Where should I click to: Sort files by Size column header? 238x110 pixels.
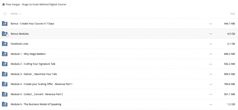pyautogui.click(x=232, y=14)
